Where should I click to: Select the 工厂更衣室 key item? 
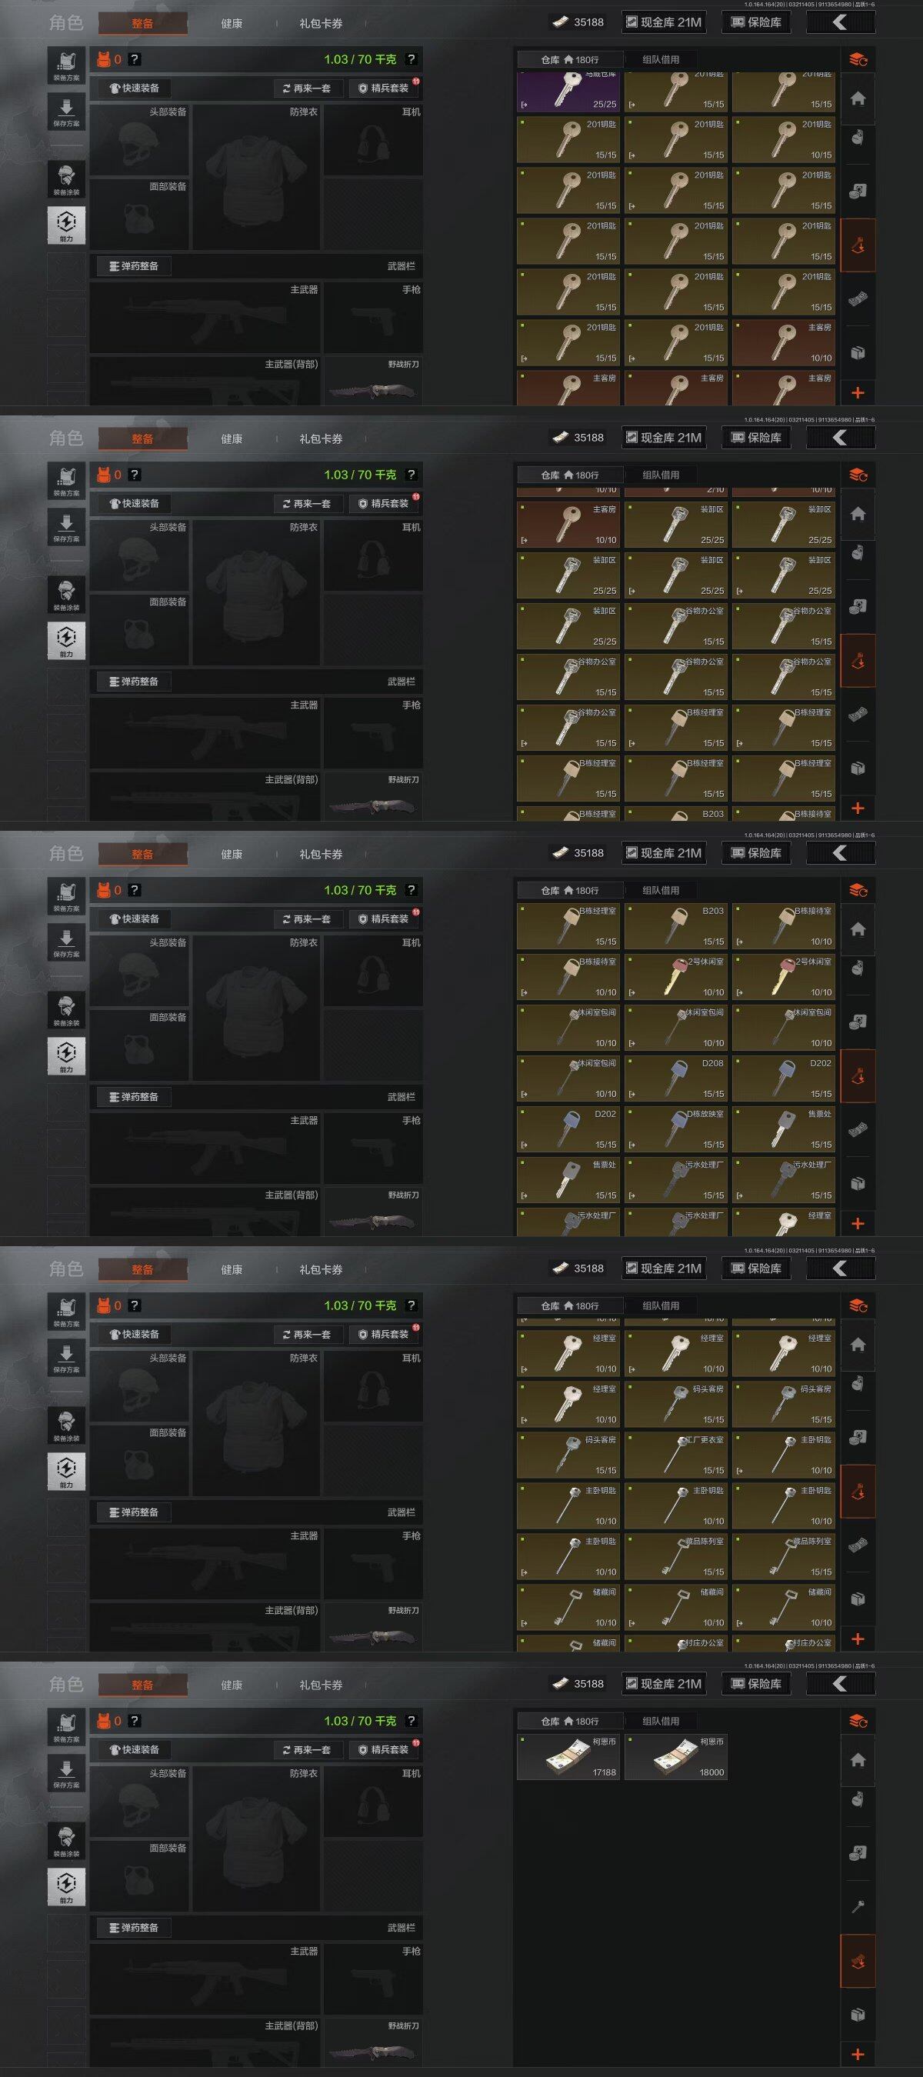point(675,1455)
